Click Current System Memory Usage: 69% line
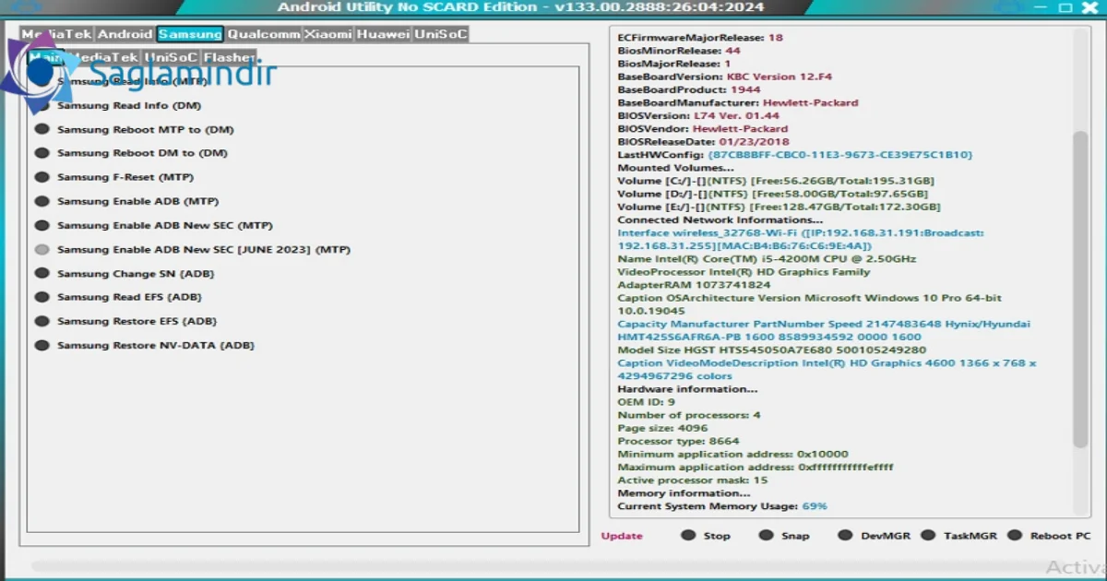Image resolution: width=1107 pixels, height=581 pixels. [722, 506]
